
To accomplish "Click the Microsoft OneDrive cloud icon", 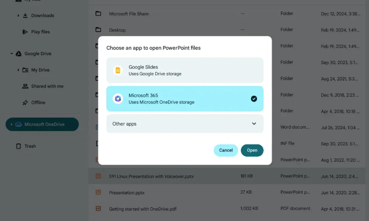I will [x=19, y=124].
